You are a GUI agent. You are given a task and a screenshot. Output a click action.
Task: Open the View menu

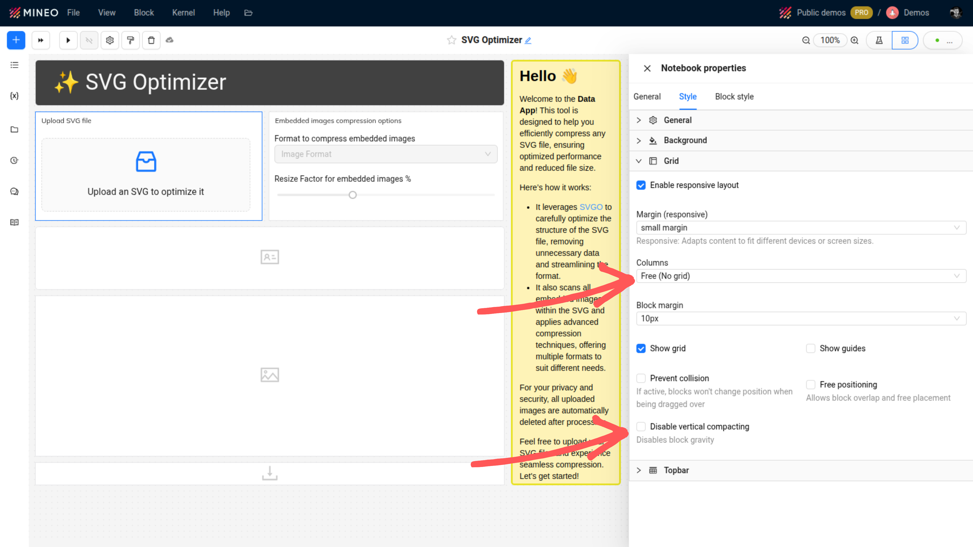point(107,13)
